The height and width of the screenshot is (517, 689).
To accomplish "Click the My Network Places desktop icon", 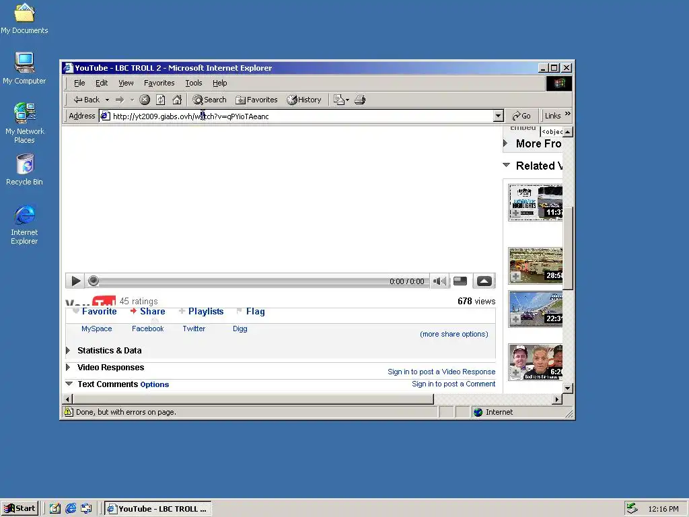I will tap(25, 123).
